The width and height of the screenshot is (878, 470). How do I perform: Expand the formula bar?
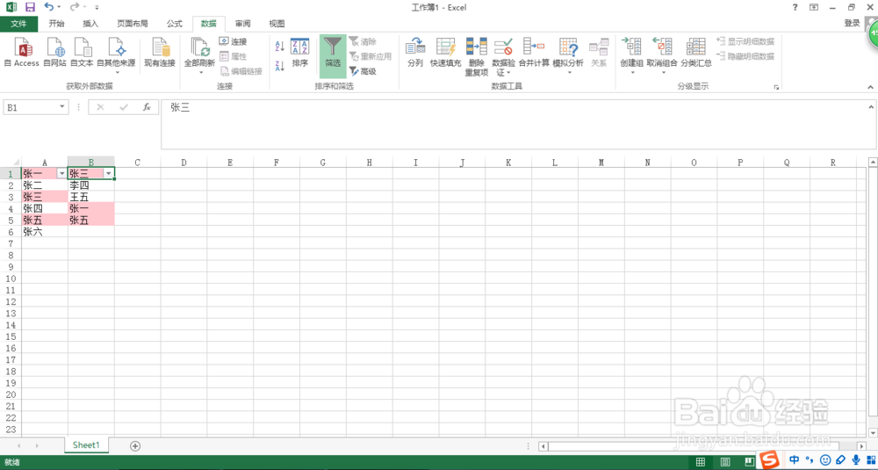point(871,106)
